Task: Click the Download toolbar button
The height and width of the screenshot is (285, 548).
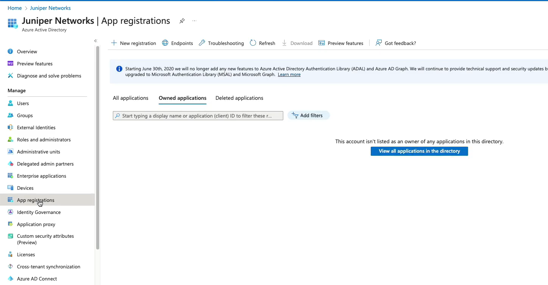Action: (x=297, y=43)
